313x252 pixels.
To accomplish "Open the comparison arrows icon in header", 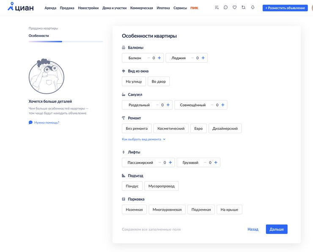I will 243,8.
